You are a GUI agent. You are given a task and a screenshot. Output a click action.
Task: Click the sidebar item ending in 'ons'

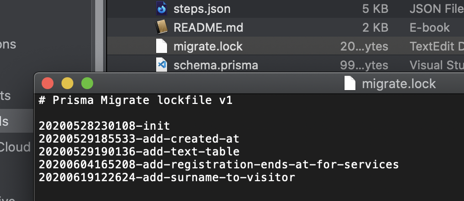8,45
